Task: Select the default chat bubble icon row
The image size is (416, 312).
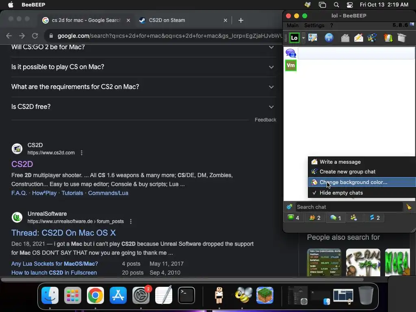Action: 350,53
